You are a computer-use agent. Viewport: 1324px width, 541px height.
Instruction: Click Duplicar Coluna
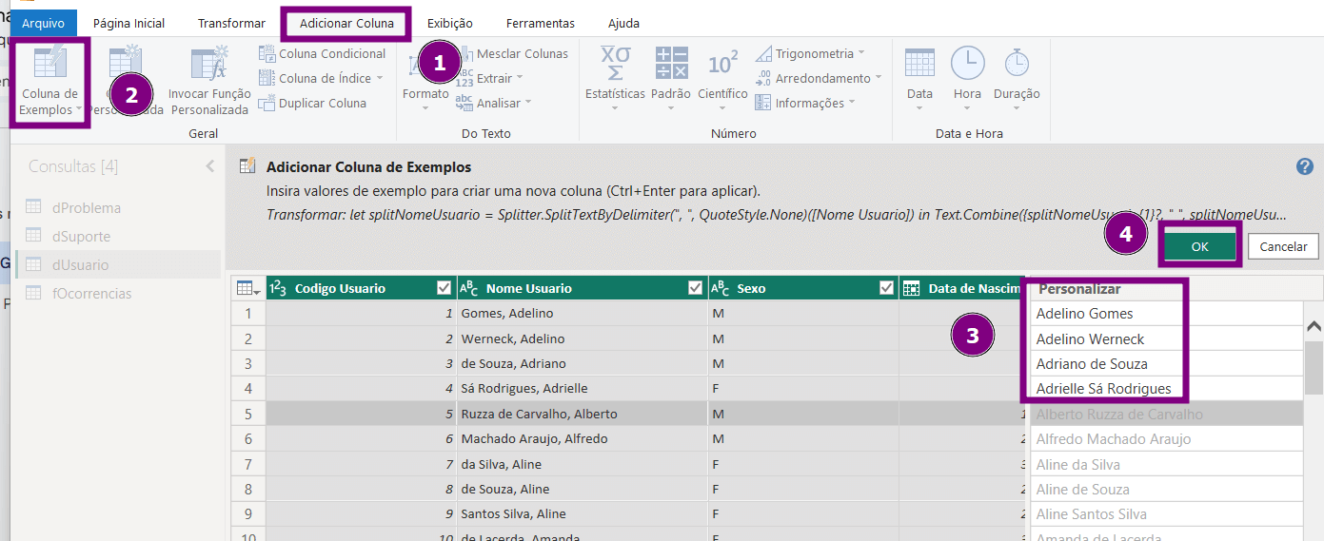tap(312, 103)
